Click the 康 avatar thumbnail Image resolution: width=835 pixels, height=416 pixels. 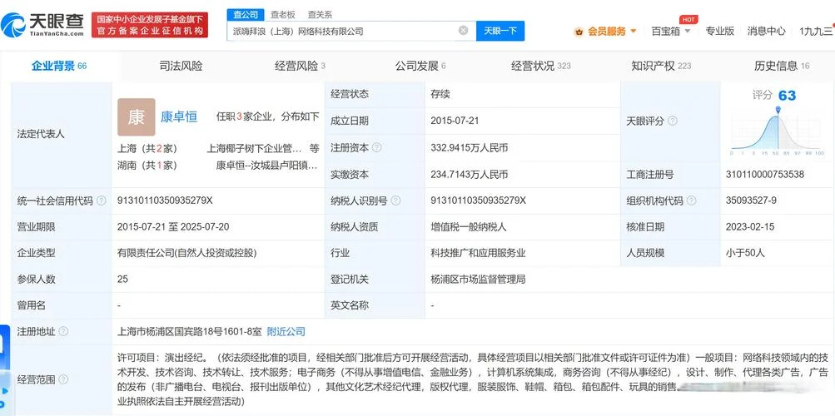(137, 117)
